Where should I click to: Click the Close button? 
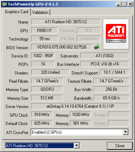coord(120,146)
